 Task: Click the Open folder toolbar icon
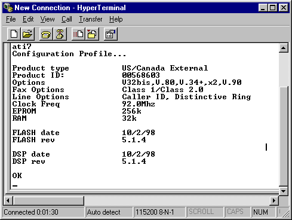(x=27, y=34)
